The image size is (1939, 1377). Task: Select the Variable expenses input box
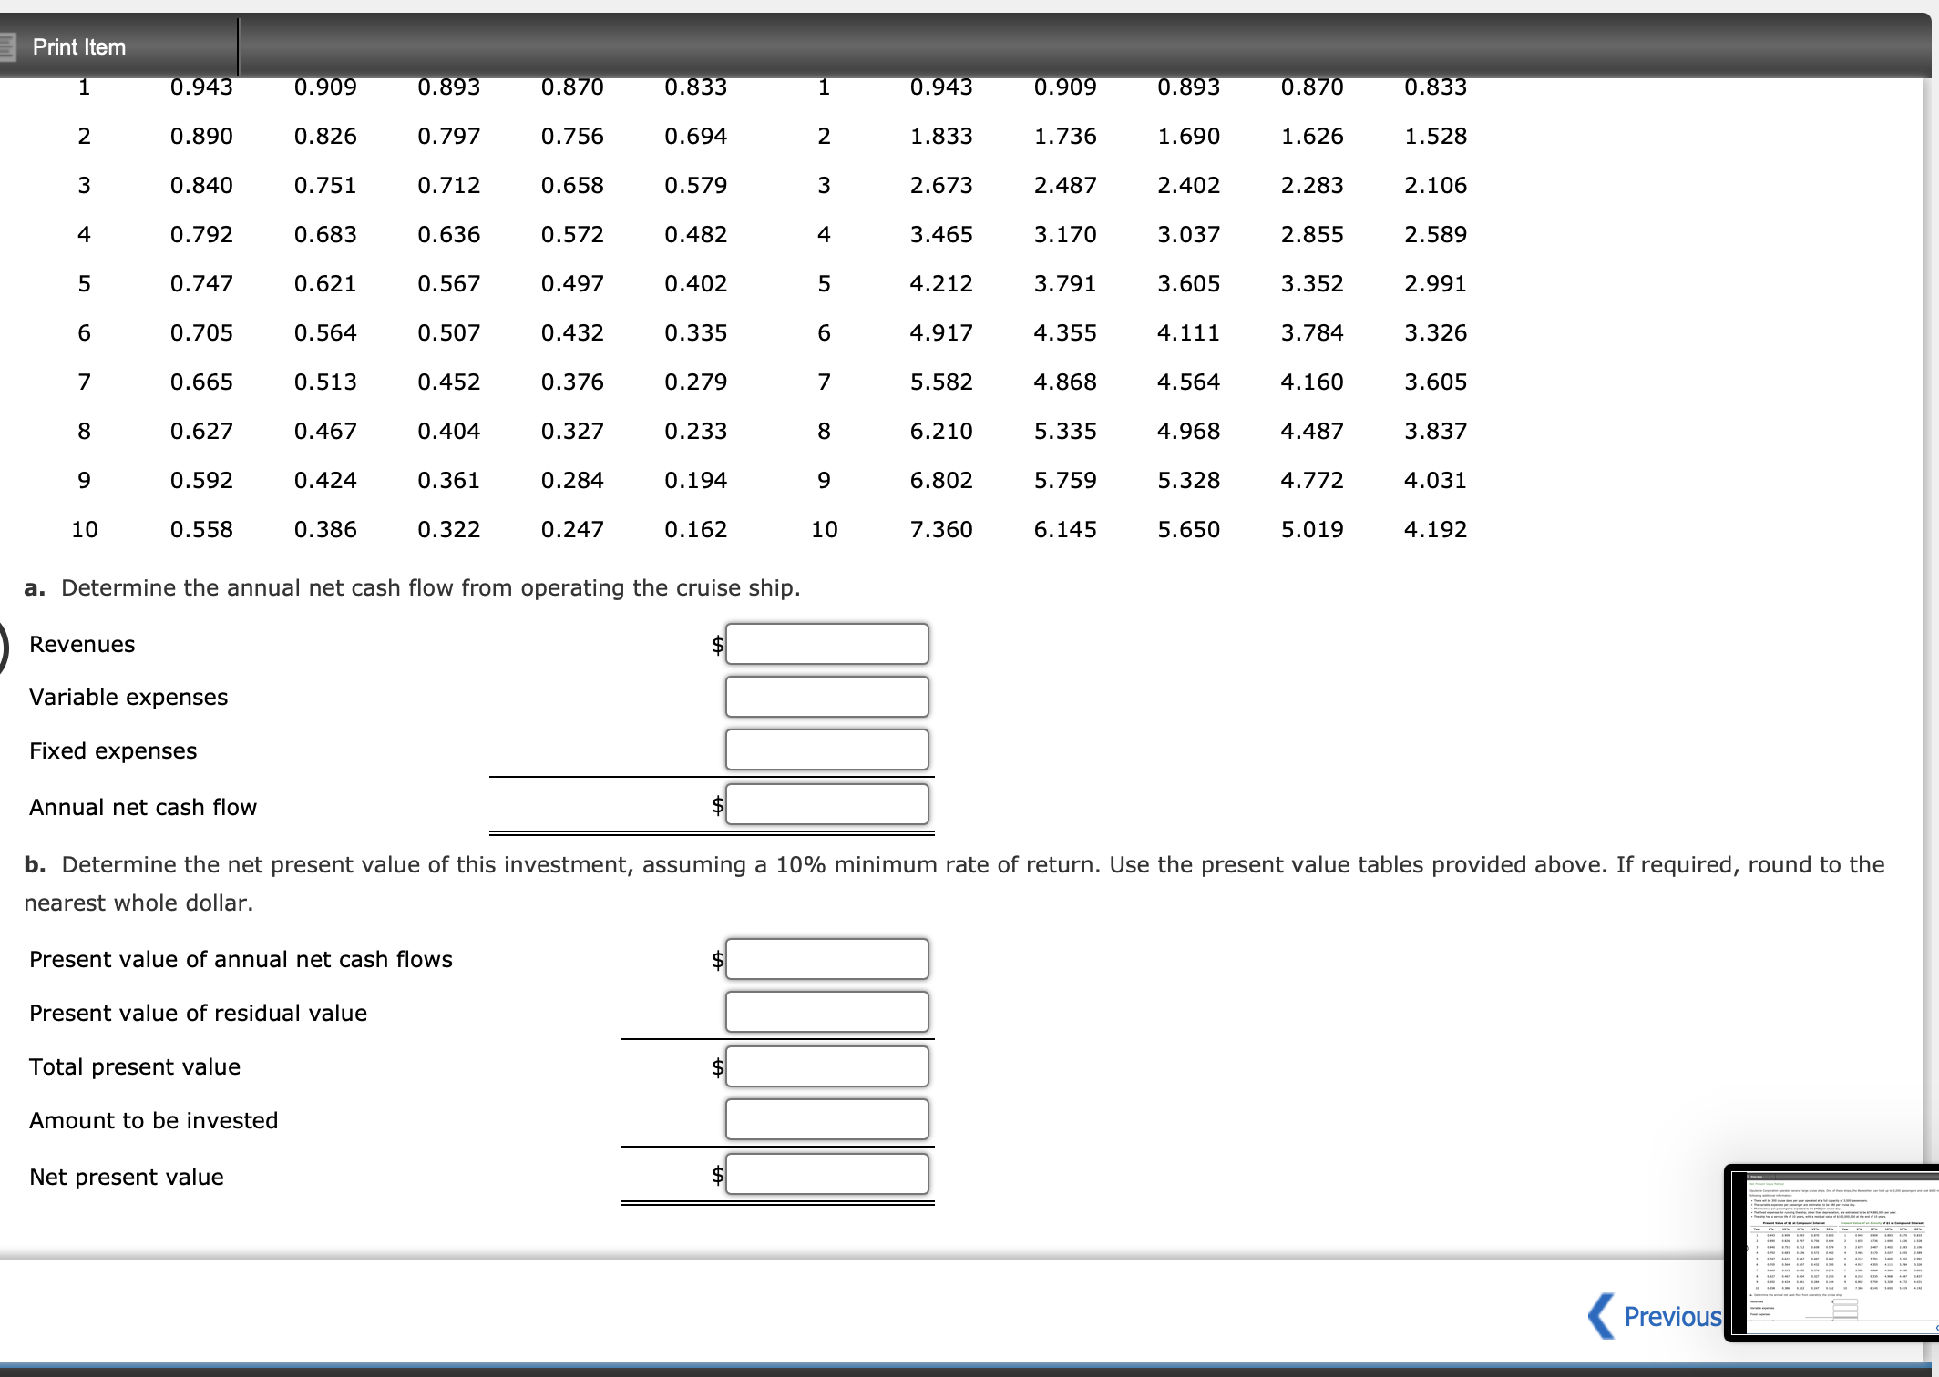tap(826, 697)
